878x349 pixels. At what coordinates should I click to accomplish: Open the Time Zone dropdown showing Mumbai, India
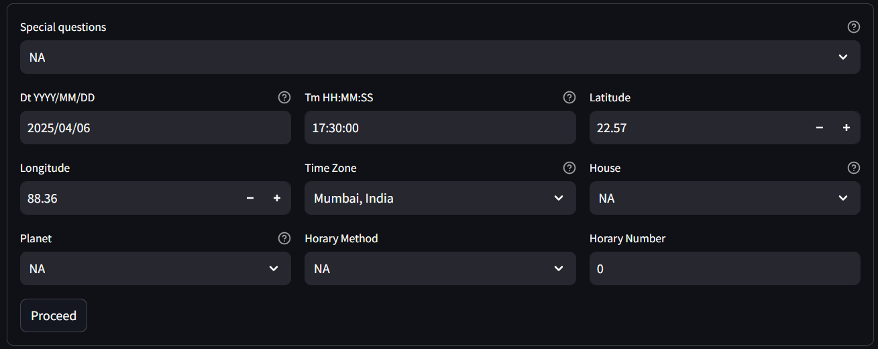coord(440,198)
